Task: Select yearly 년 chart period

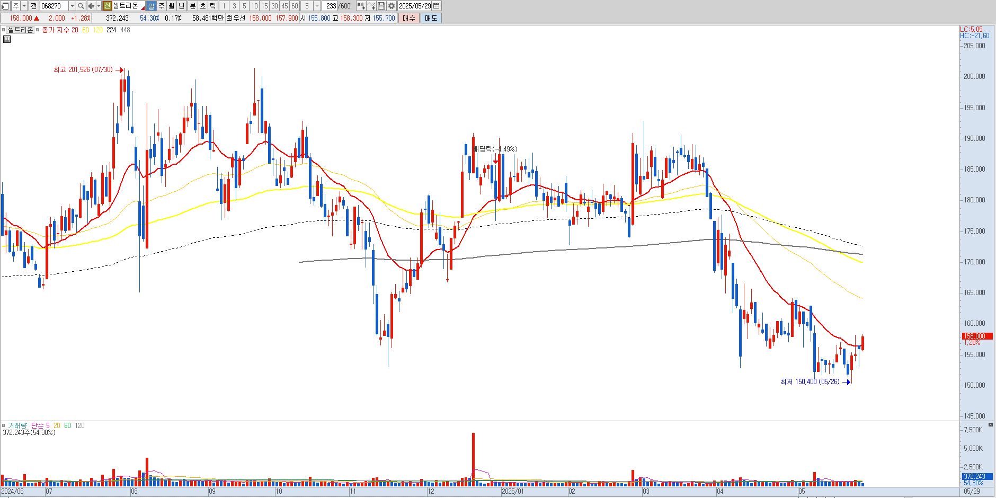Action: pyautogui.click(x=182, y=6)
